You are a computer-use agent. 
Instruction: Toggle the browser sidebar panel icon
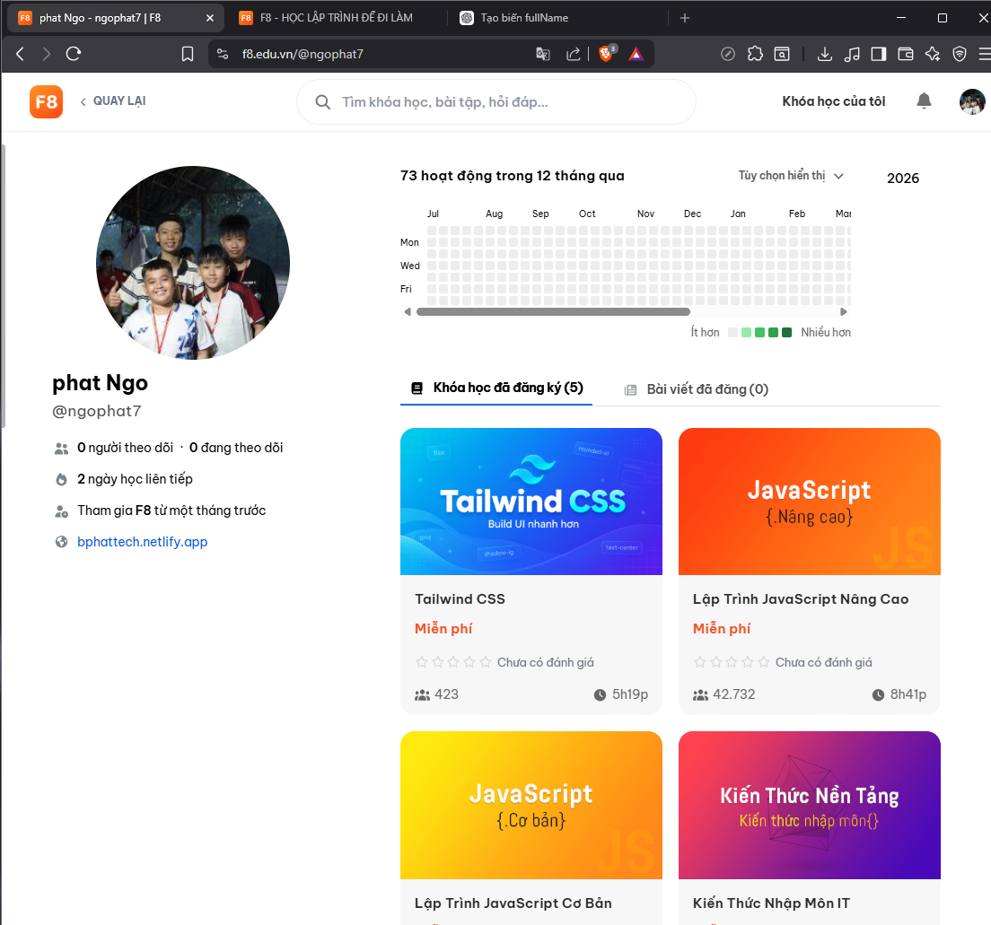tap(879, 55)
